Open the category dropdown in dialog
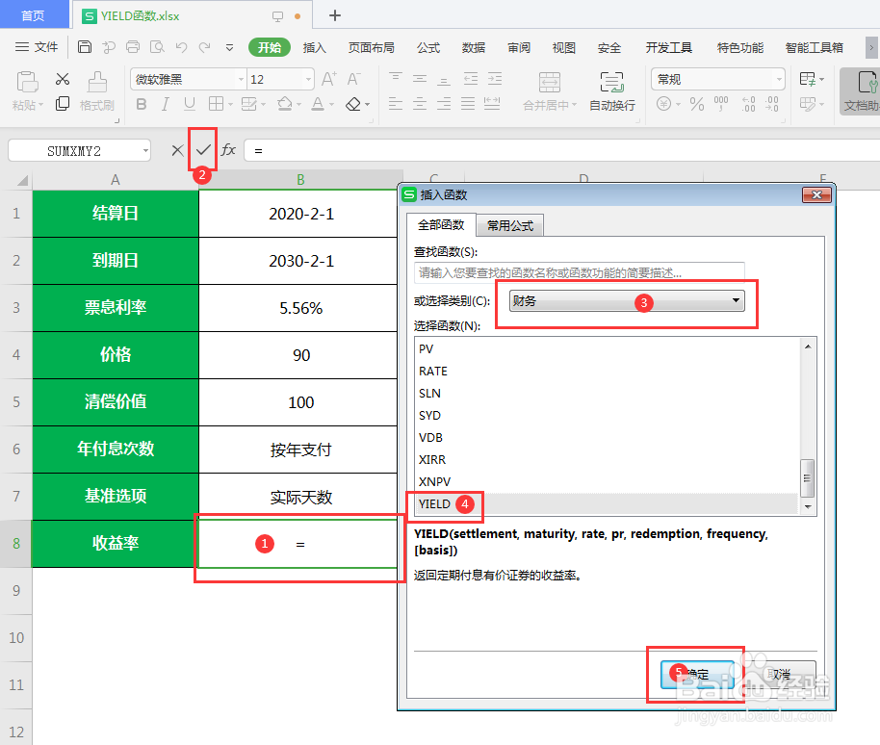The image size is (880, 745). tap(627, 301)
